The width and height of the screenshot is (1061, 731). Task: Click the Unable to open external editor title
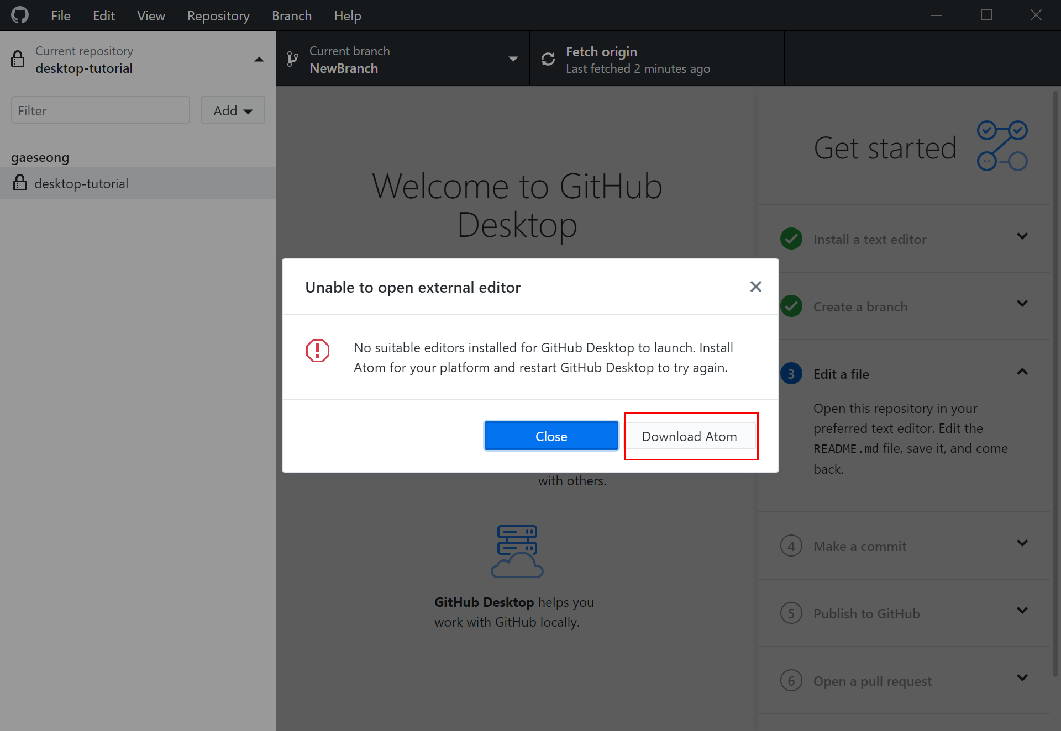[413, 287]
